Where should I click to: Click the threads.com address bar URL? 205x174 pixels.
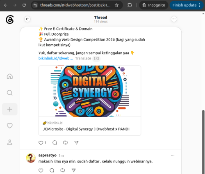coord(75,5)
